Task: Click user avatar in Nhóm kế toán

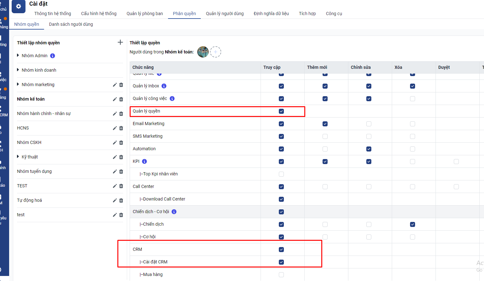Action: (203, 52)
